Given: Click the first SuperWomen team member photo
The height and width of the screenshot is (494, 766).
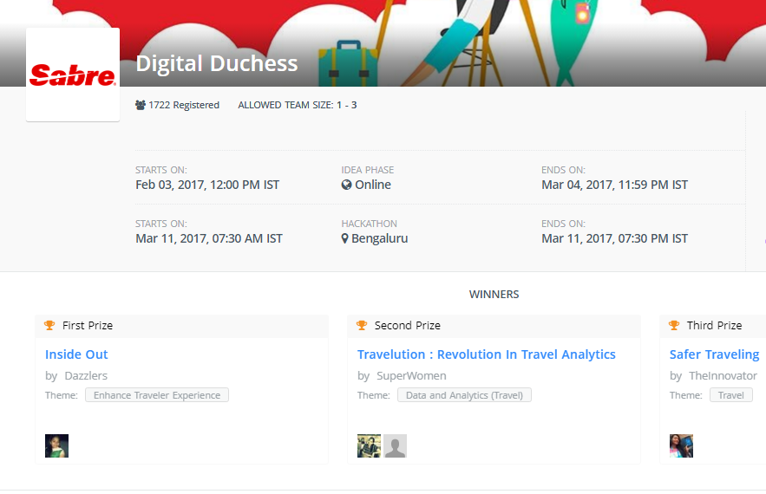Looking at the screenshot, I should coord(369,445).
